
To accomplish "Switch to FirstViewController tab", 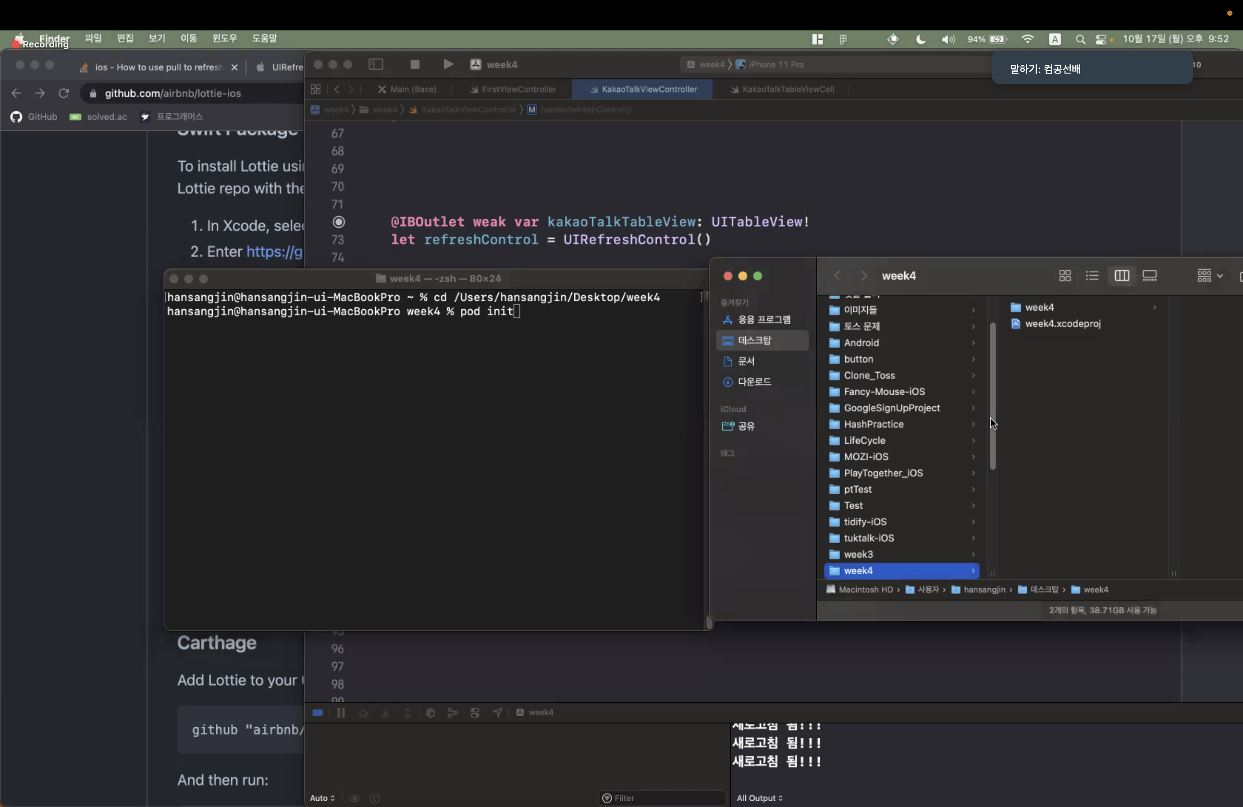I will [x=513, y=89].
